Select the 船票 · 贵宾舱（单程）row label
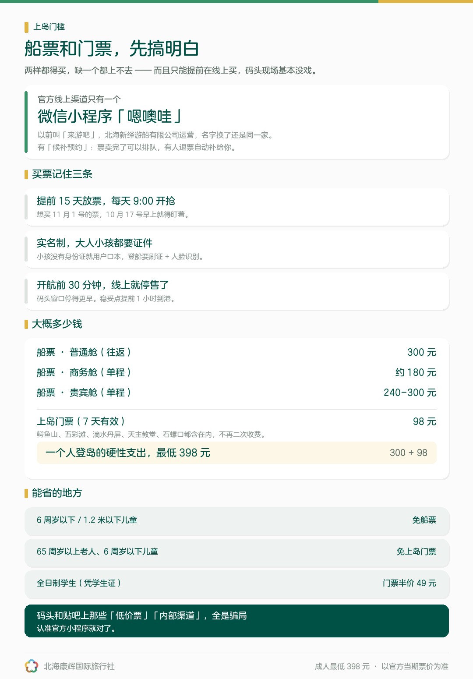Viewport: 473px width, 679px height. [84, 393]
